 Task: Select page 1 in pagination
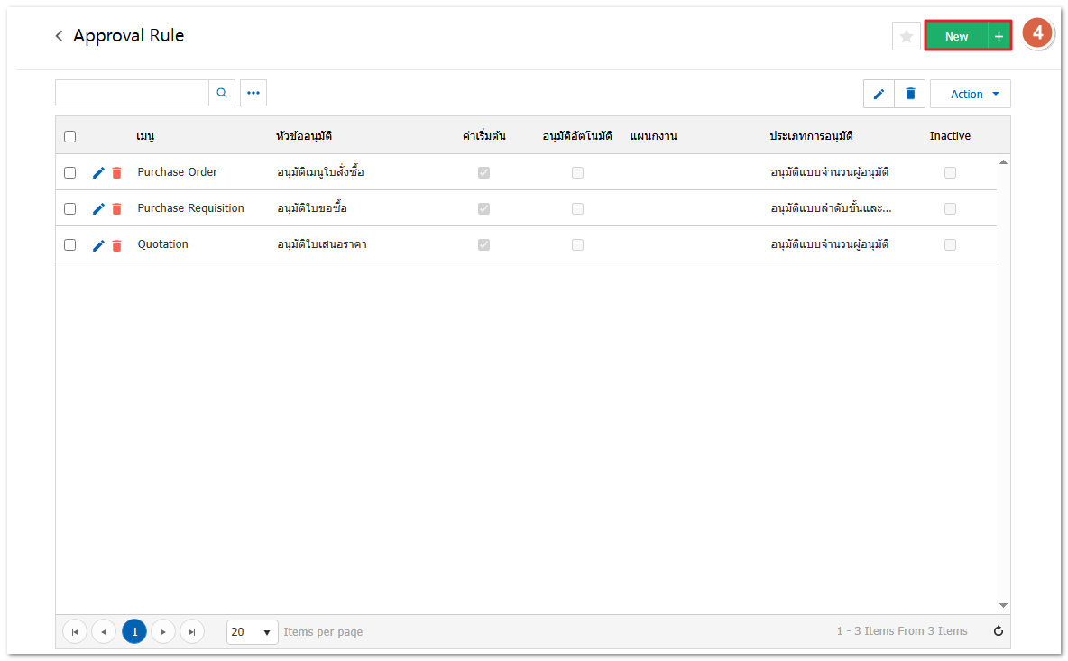(x=134, y=632)
